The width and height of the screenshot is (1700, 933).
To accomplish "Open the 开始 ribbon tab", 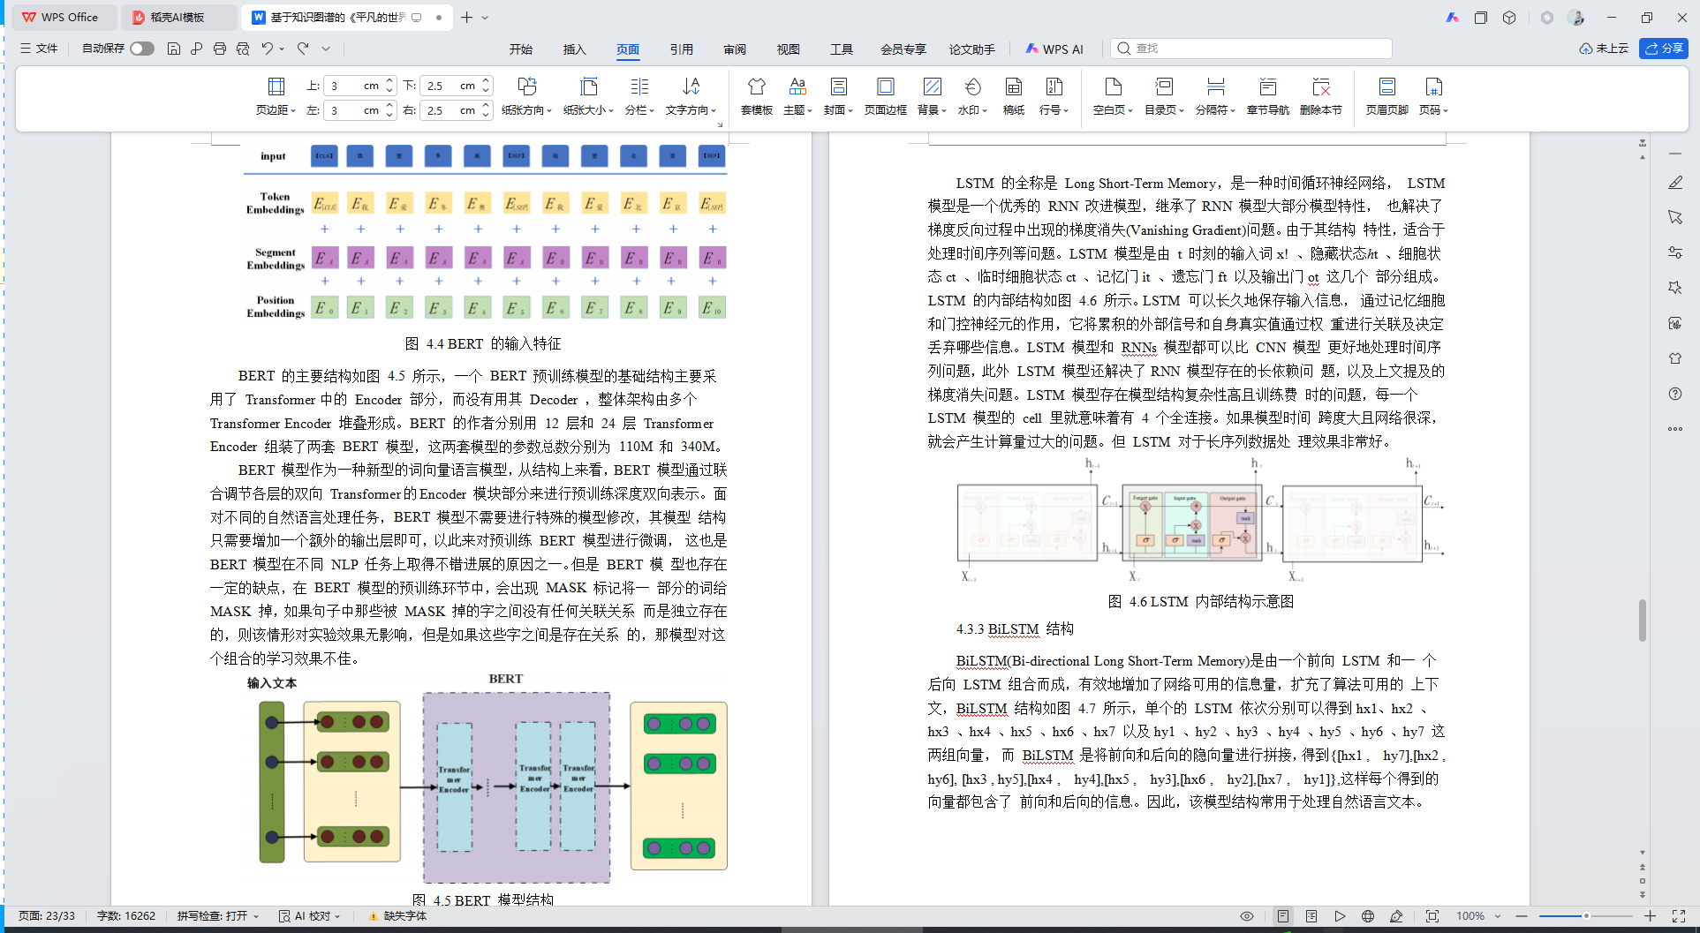I will tap(521, 49).
